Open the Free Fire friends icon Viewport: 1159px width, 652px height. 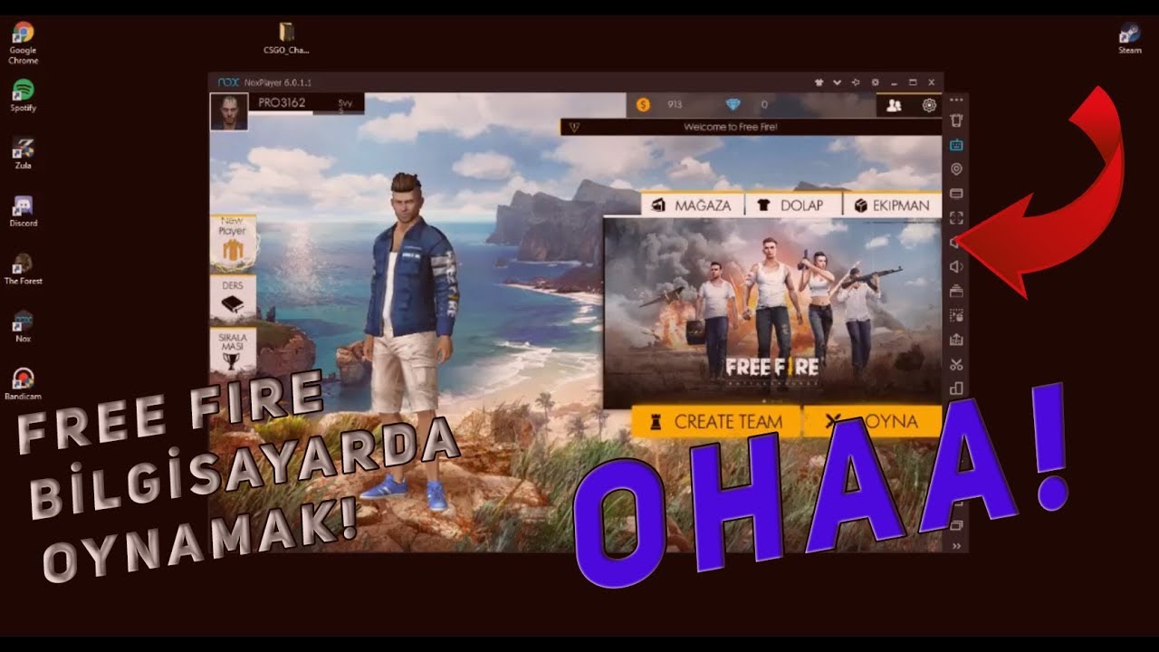click(x=894, y=105)
